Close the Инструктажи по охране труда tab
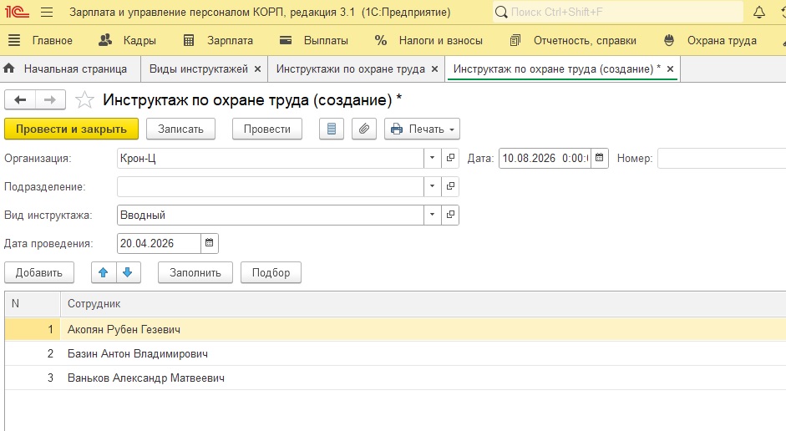This screenshot has width=786, height=431. click(x=434, y=69)
